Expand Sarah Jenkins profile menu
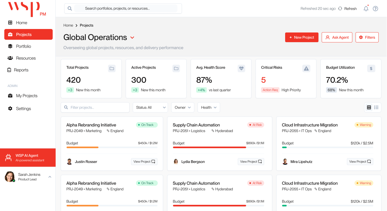Screen dimensions: 387x211 [x=50, y=177]
